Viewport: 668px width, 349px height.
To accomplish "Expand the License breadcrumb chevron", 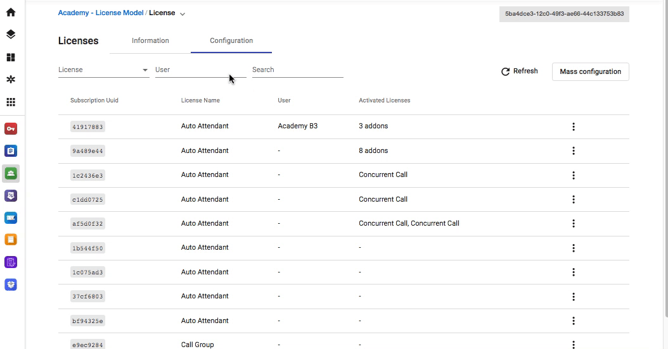I will click(183, 14).
